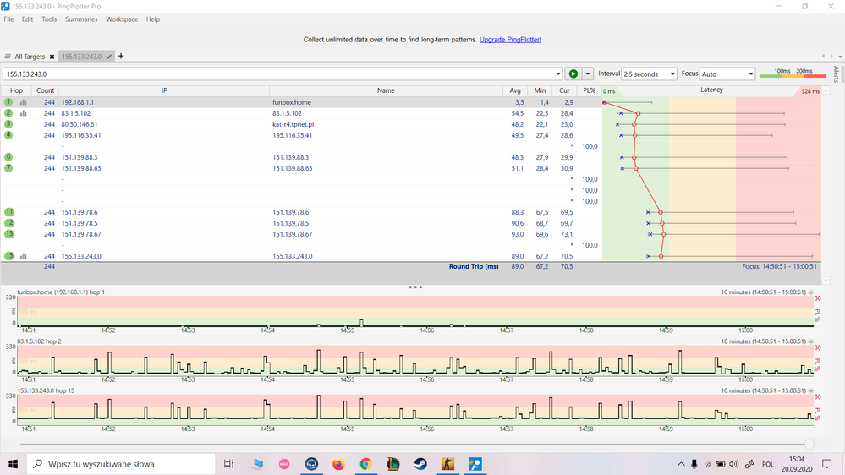The width and height of the screenshot is (845, 475).
Task: Open the Summaries menu
Action: tap(81, 19)
